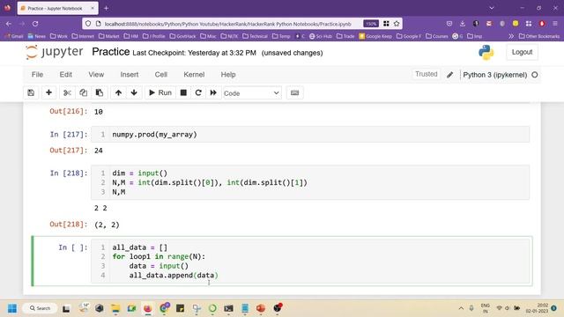
Task: Copy the selected cells
Action: click(x=83, y=92)
